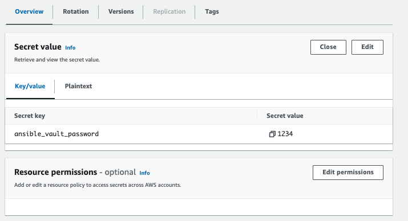Click the Edit permissions button
The image size is (408, 221).
coord(348,173)
